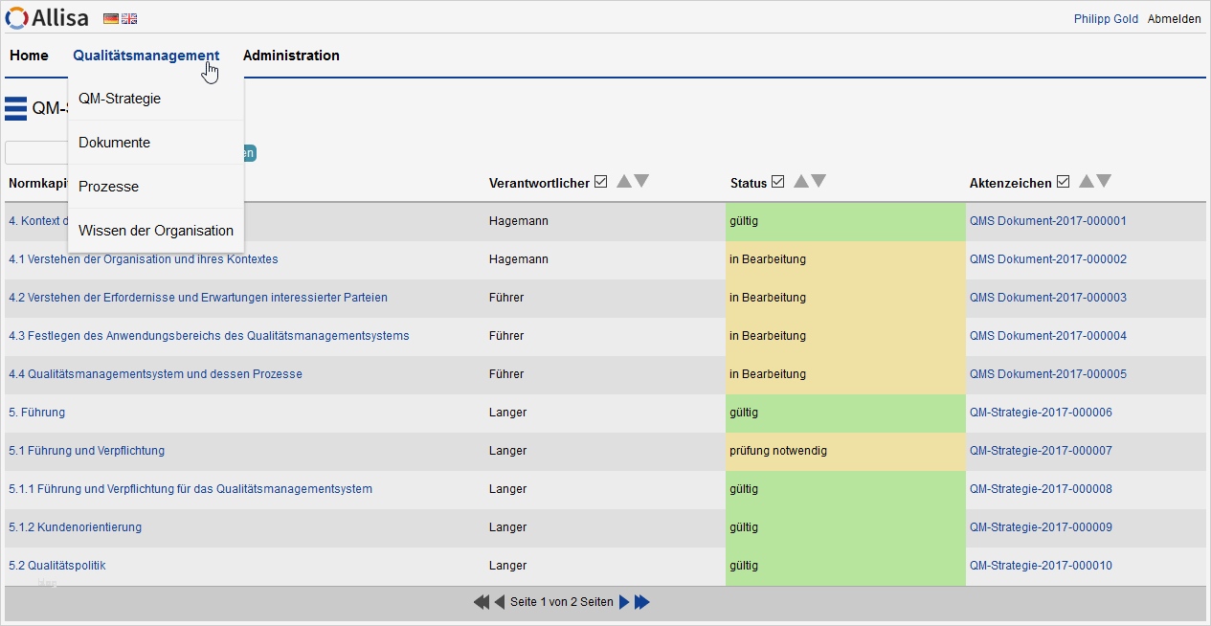Open the 5.2 Qualitätspolitik entry
The height and width of the screenshot is (626, 1211).
(57, 566)
